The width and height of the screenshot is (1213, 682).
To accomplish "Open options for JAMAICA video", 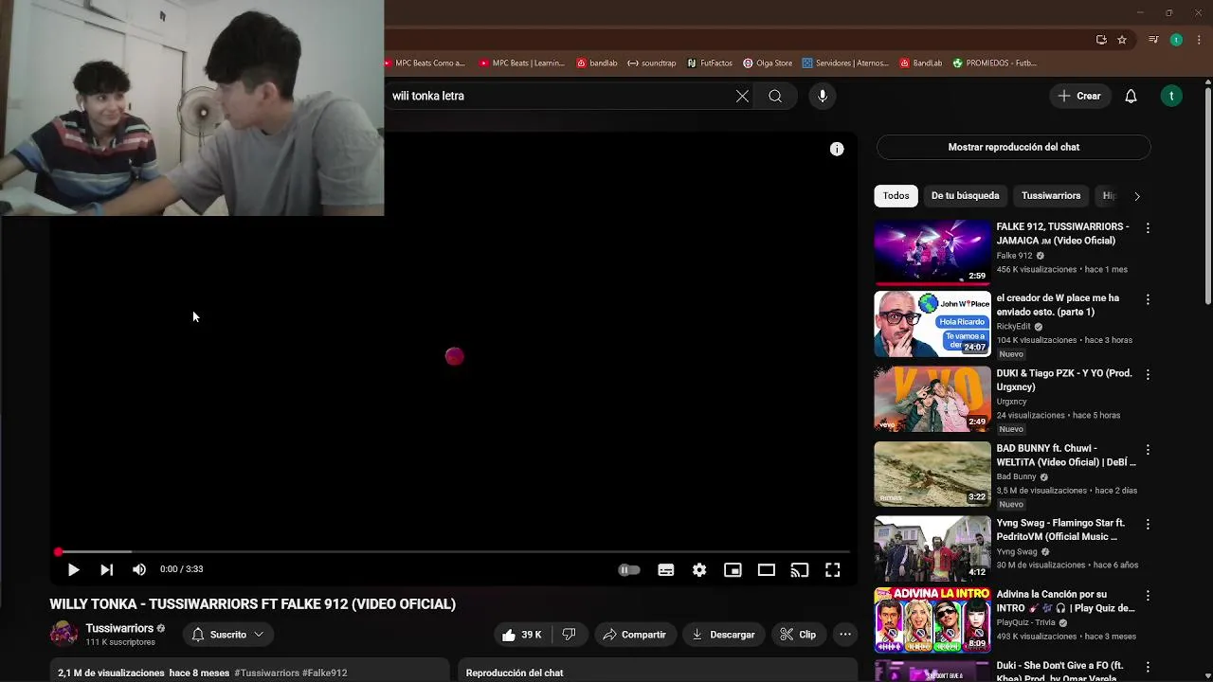I will click(x=1148, y=228).
